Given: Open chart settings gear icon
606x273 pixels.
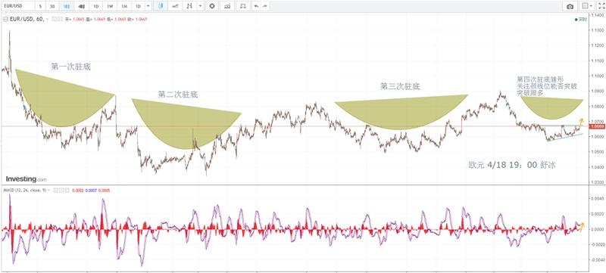Looking at the screenshot, I should pos(212,7).
